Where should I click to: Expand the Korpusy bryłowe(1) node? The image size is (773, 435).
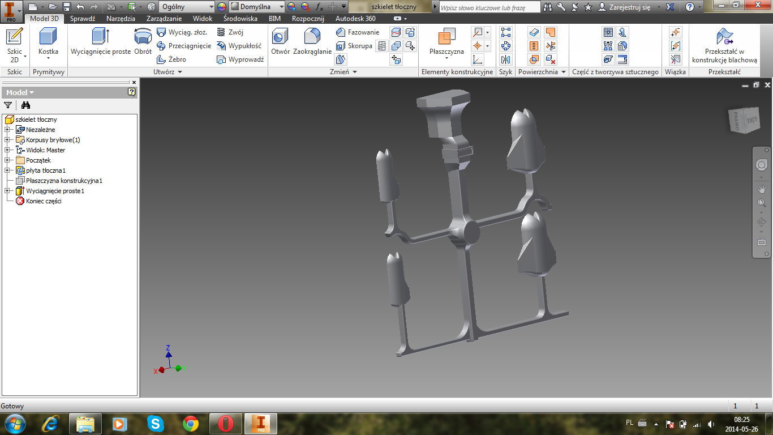coord(7,140)
